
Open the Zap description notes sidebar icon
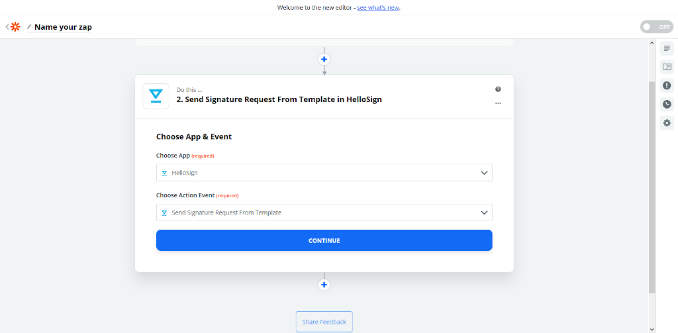point(667,48)
